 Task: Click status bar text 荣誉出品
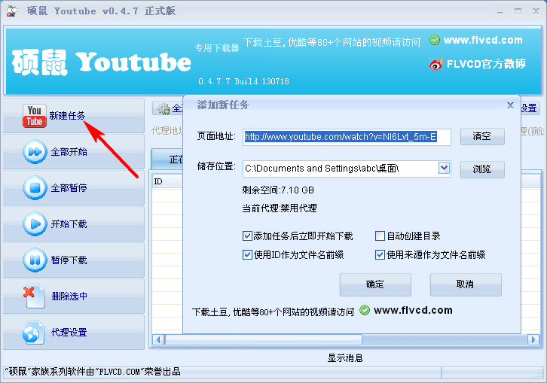[x=163, y=372]
